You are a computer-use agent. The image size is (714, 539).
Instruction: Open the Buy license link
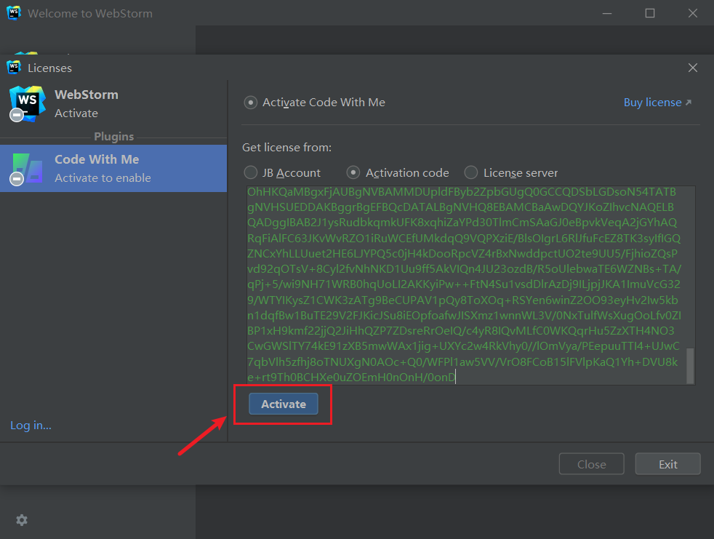[x=657, y=103]
